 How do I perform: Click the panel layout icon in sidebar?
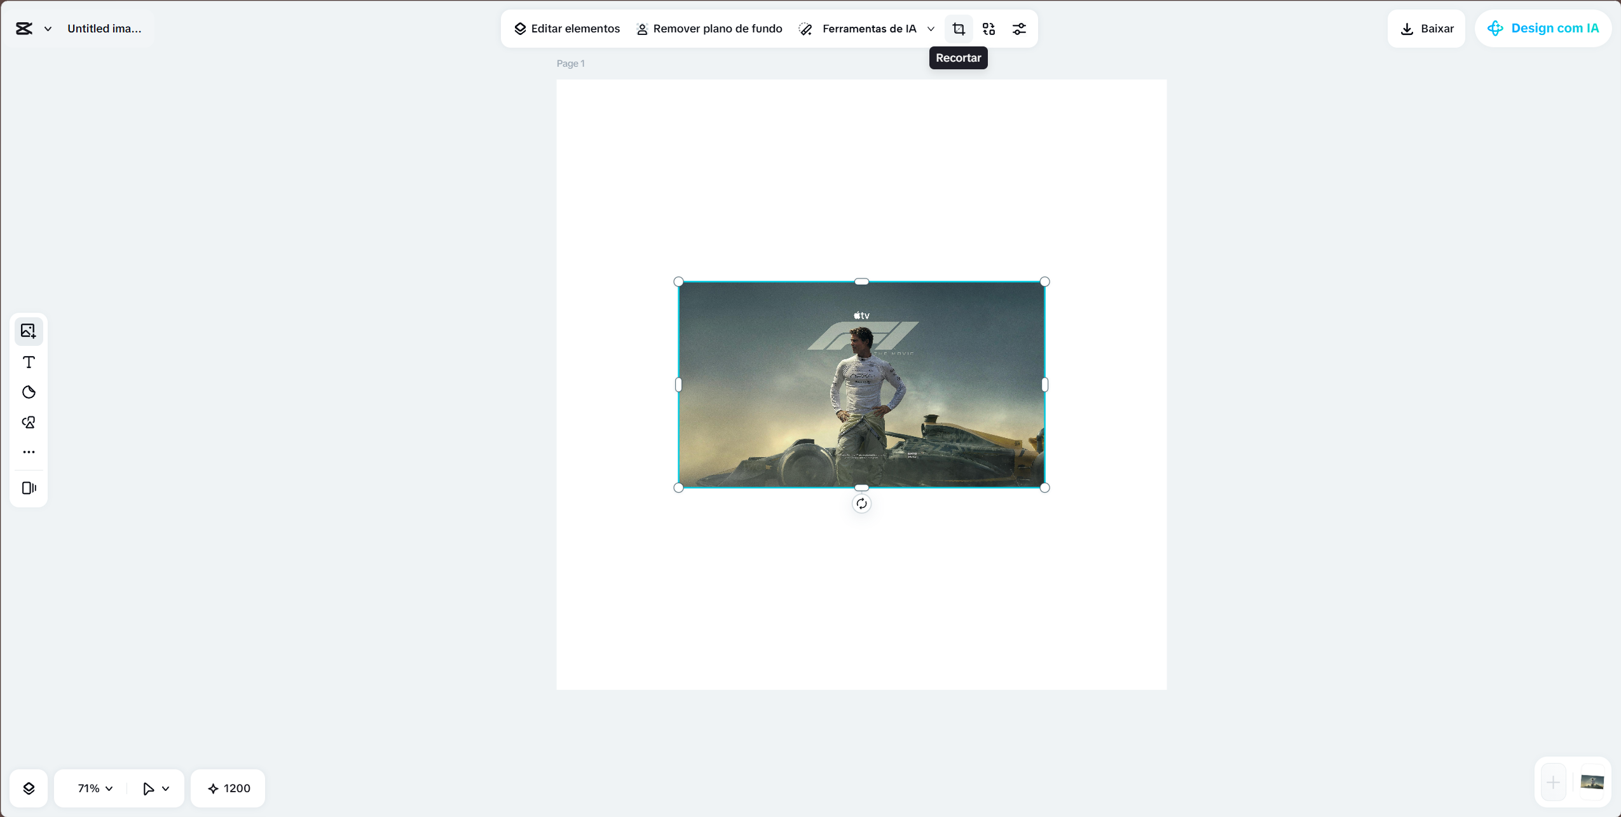(29, 488)
